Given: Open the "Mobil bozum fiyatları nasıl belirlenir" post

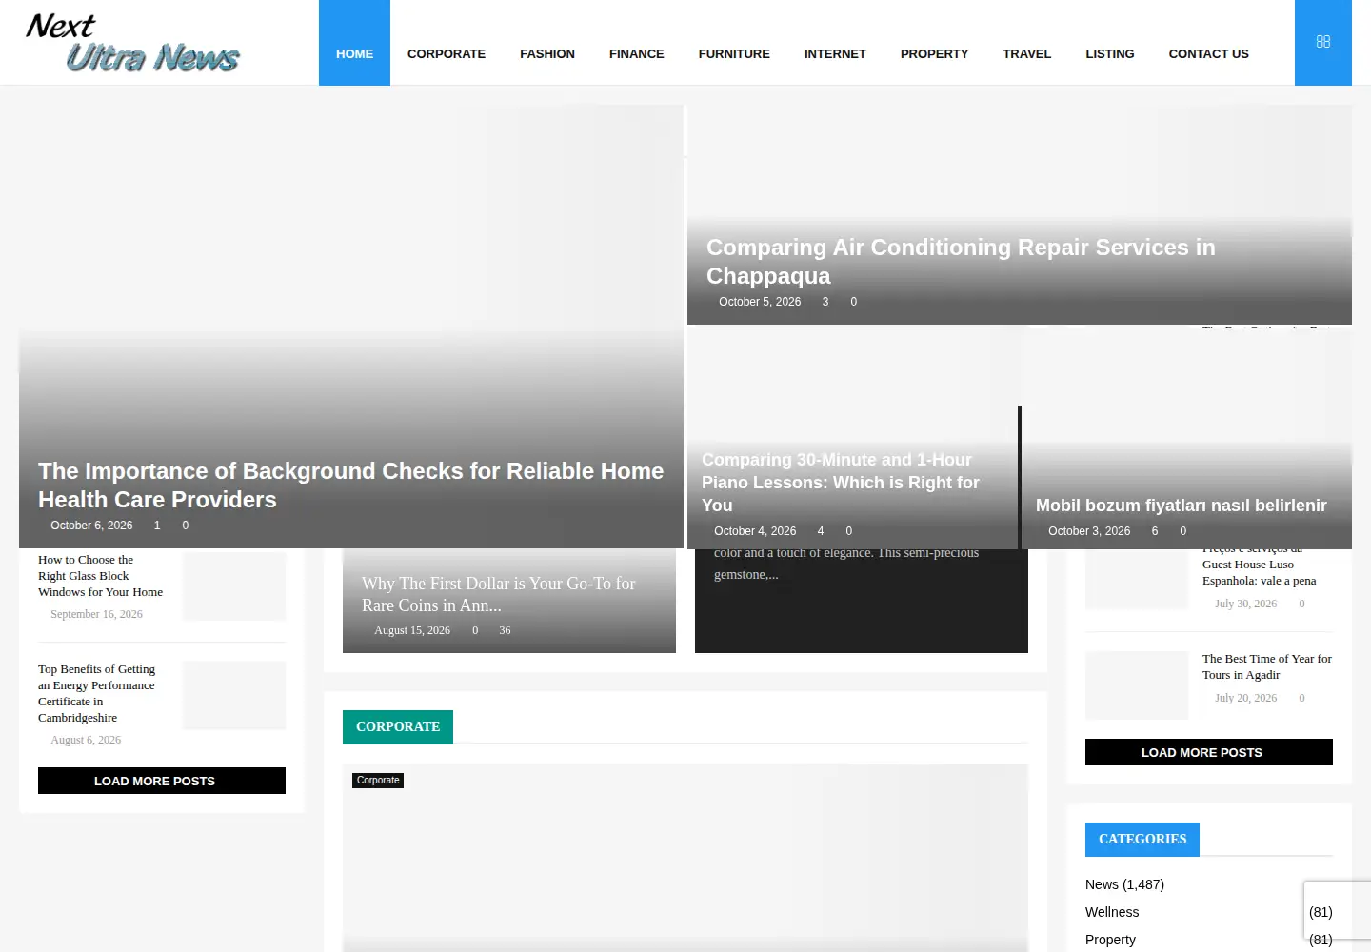Looking at the screenshot, I should tap(1181, 506).
